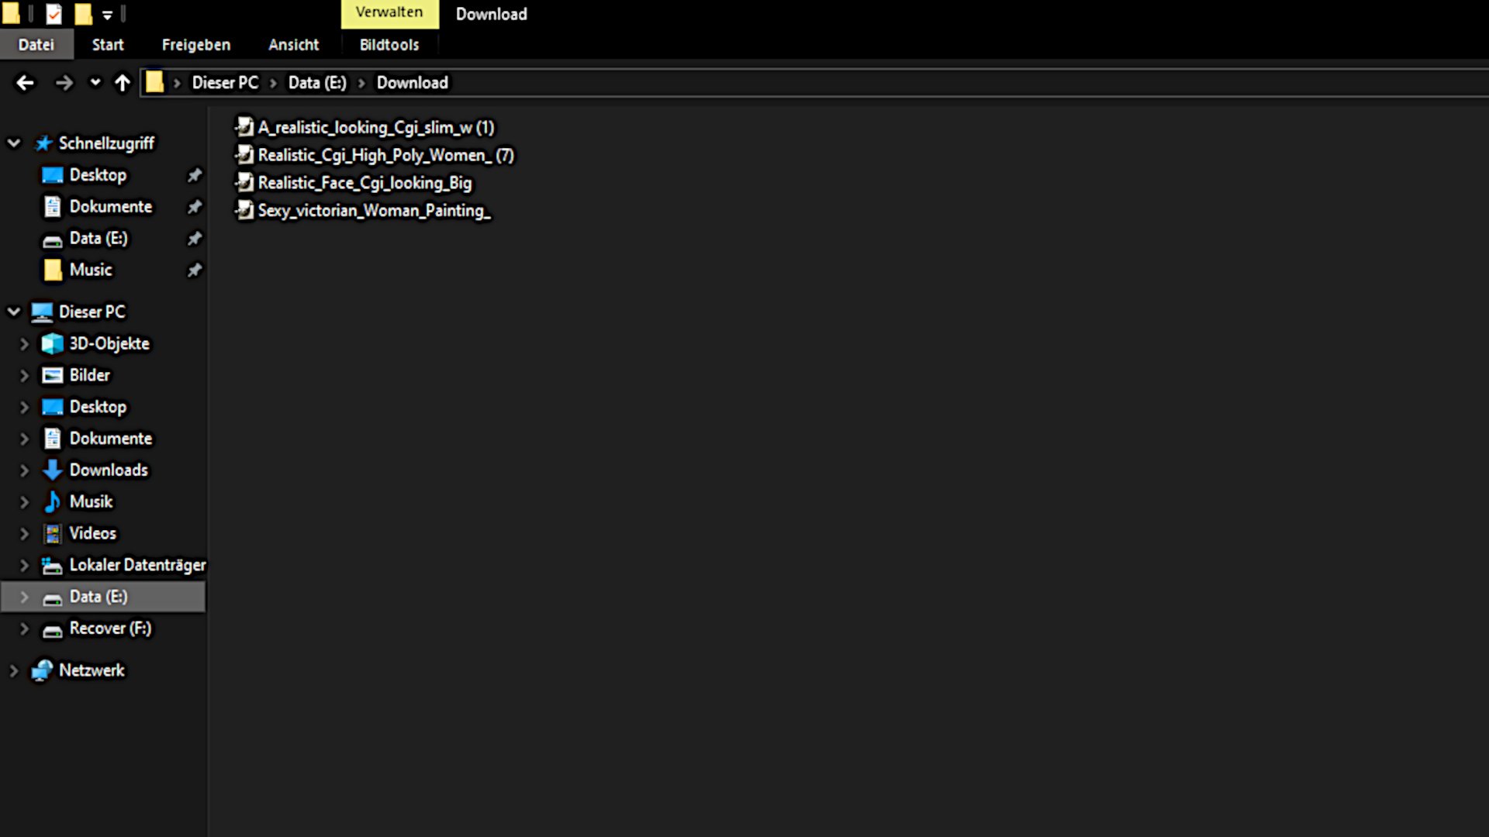The image size is (1489, 837).
Task: Click Data (E:) in the address path
Action: pyautogui.click(x=317, y=83)
